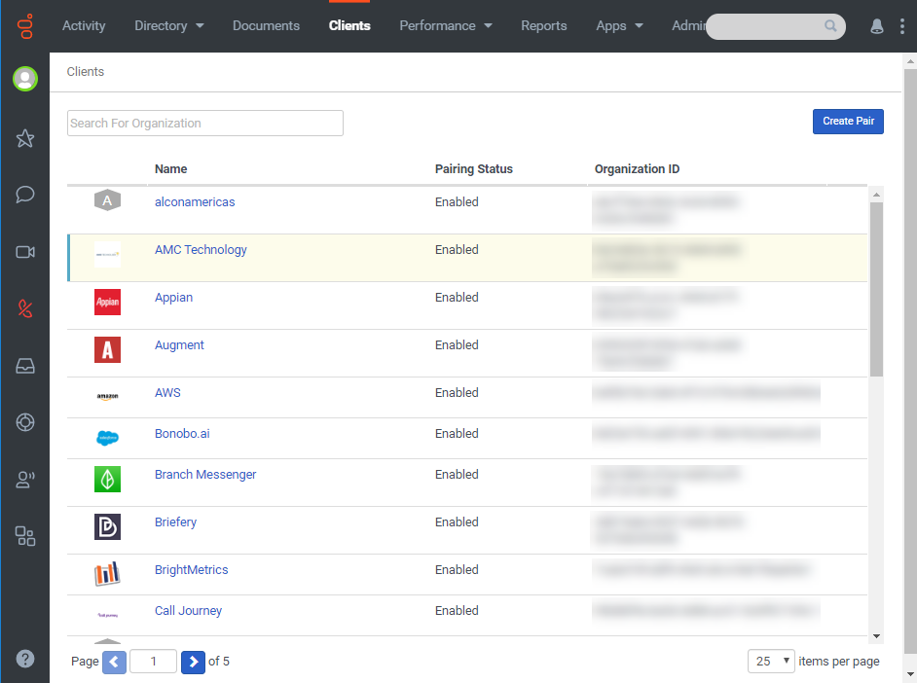The width and height of the screenshot is (917, 683).
Task: Click the Enabled status for AWS
Action: click(457, 393)
